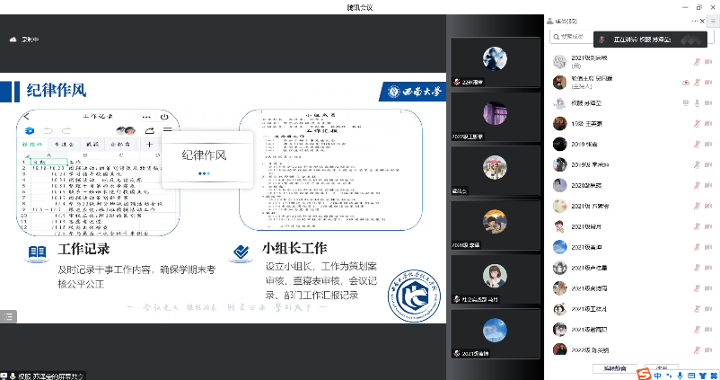This screenshot has width=720, height=380.
Task: Toggle the mic icon on the 2019 侯鑫 row
Action: 698,144
